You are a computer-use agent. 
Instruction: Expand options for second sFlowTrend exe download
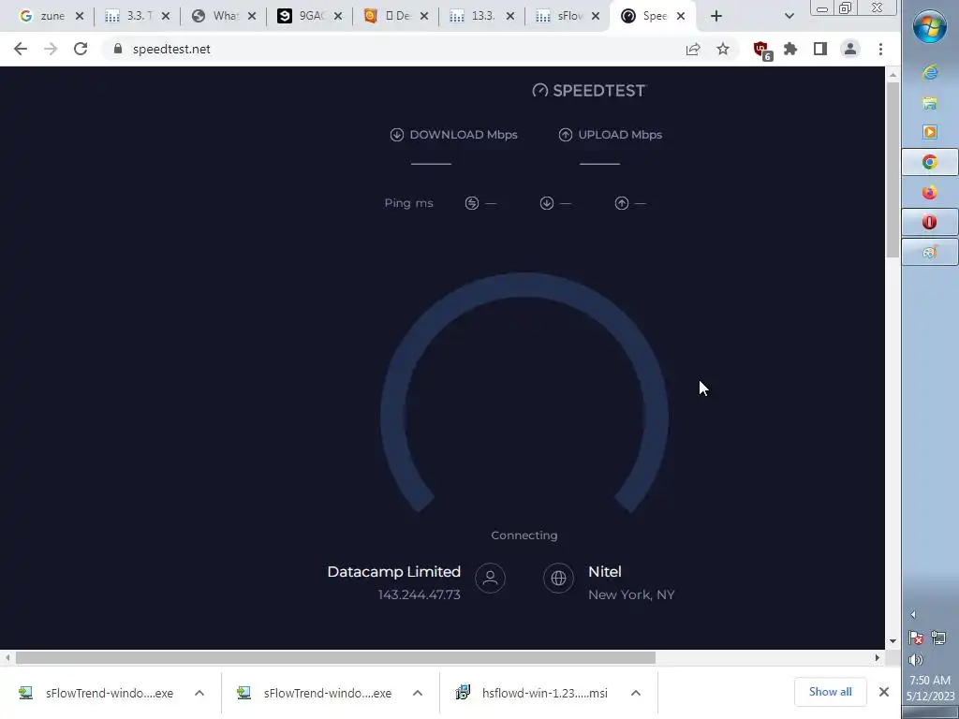click(x=418, y=693)
